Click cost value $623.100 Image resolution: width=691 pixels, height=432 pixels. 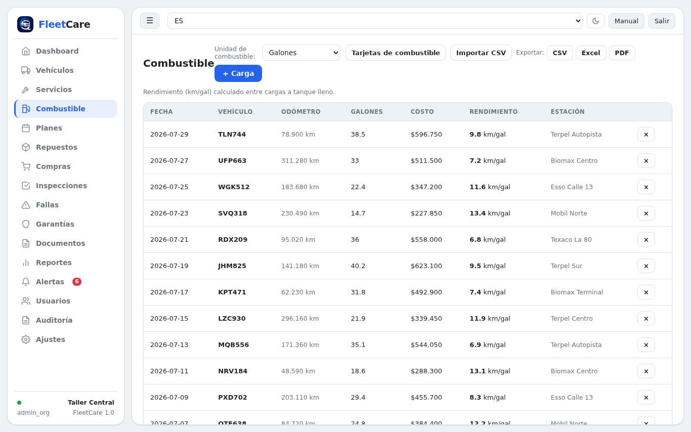point(426,266)
